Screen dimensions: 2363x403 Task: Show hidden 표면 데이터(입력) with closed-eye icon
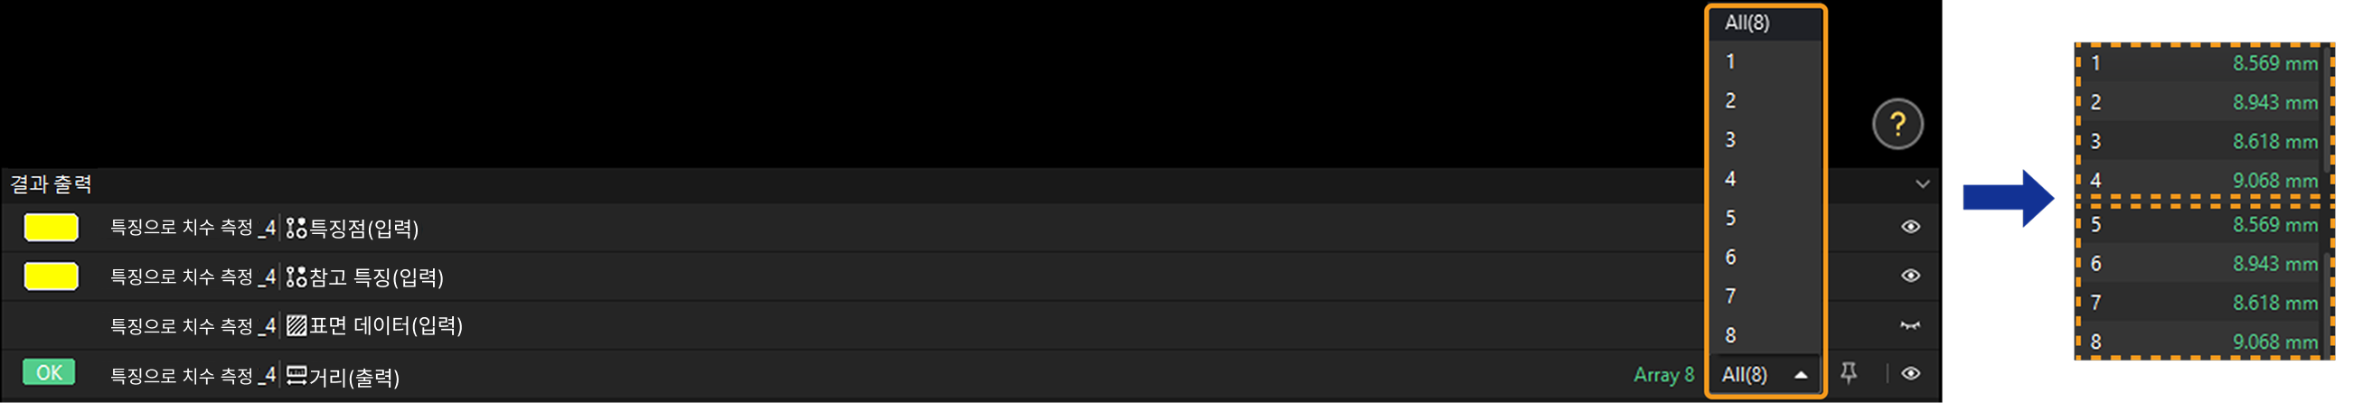(1911, 325)
